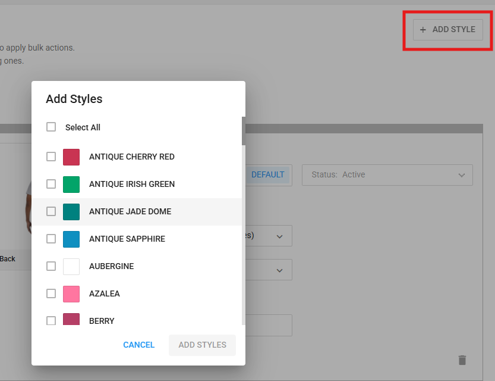The height and width of the screenshot is (381, 495).
Task: Check the Aubergine style checkbox
Action: pos(51,266)
